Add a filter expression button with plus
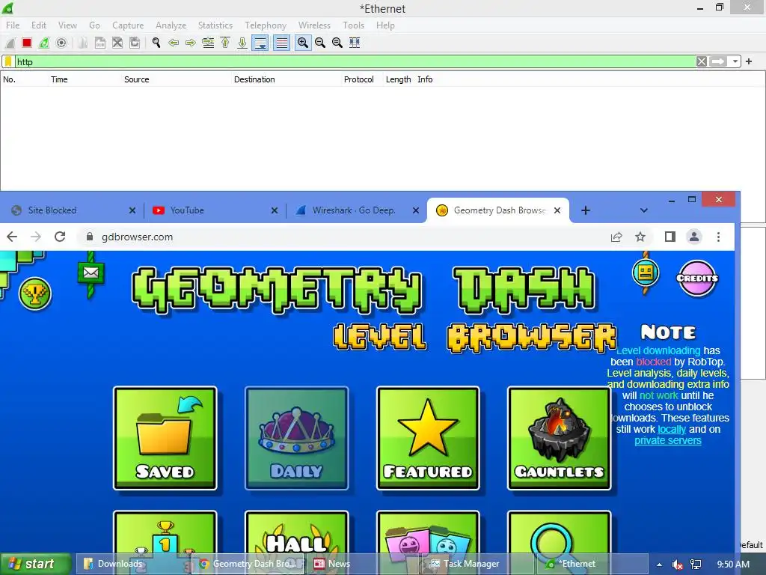Viewport: 766px width, 575px height. [x=749, y=61]
